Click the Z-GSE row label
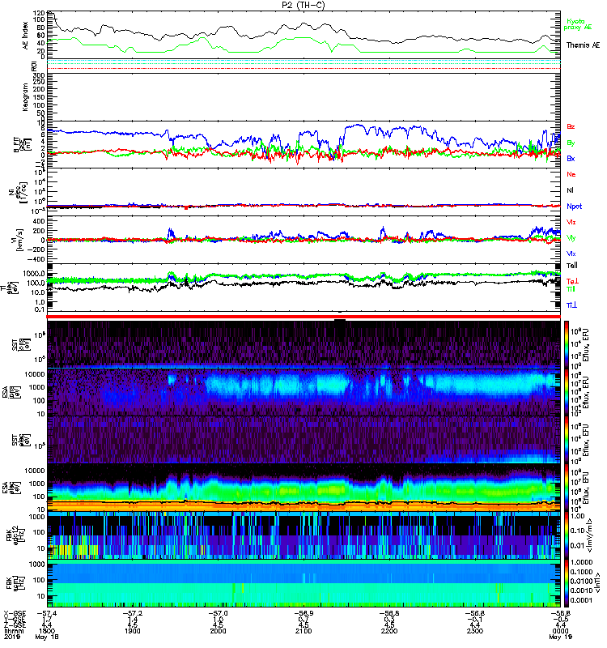Image resolution: width=607 pixels, height=648 pixels. [x=15, y=625]
